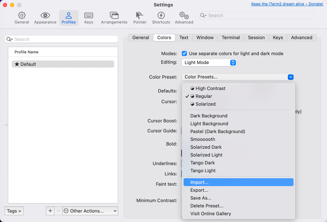Open the Other Actions dropdown

click(x=90, y=211)
